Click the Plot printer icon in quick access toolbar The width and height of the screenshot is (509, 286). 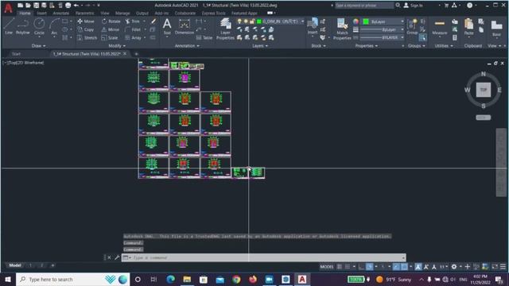click(68, 6)
